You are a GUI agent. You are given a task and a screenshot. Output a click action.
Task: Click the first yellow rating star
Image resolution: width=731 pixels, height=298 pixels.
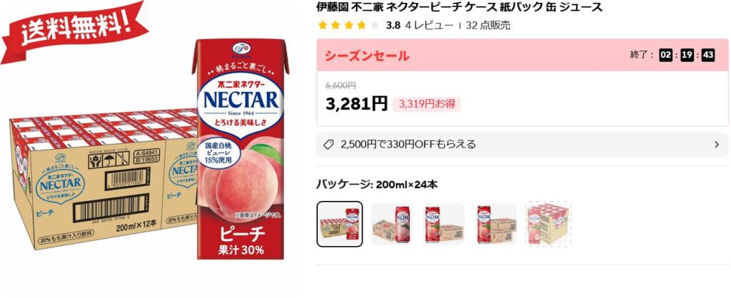tap(323, 26)
